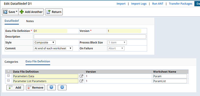This screenshot has width=200, height=96.
Task: Open the Import Logs link
Action: pyautogui.click(x=139, y=4)
